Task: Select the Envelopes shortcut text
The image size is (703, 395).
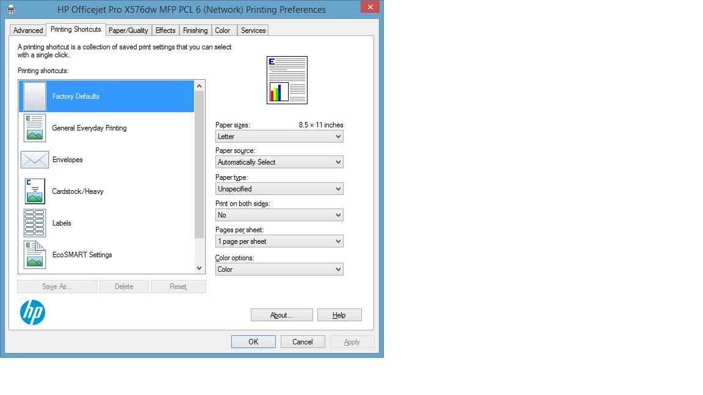Action: pyautogui.click(x=67, y=160)
